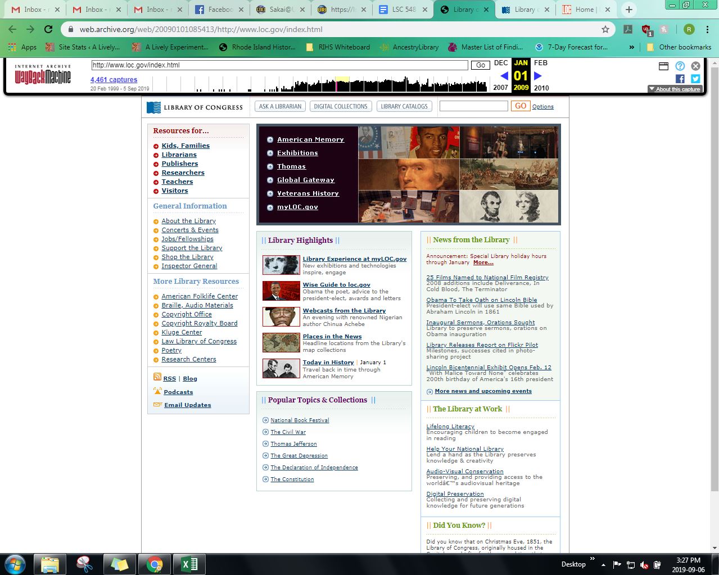Click the Today in History thumbnail
Image resolution: width=719 pixels, height=575 pixels.
(x=281, y=368)
